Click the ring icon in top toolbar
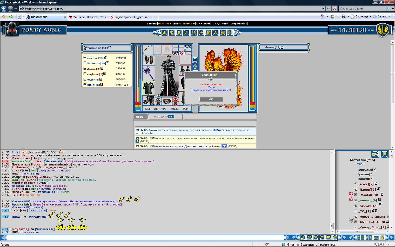The height and width of the screenshot is (247, 395). [x=215, y=33]
